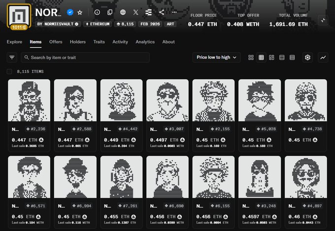Click the FEB 2026 date tag

click(x=150, y=24)
